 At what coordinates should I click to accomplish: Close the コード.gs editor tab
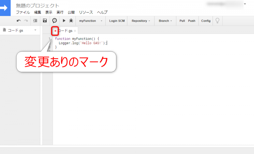point(75,31)
